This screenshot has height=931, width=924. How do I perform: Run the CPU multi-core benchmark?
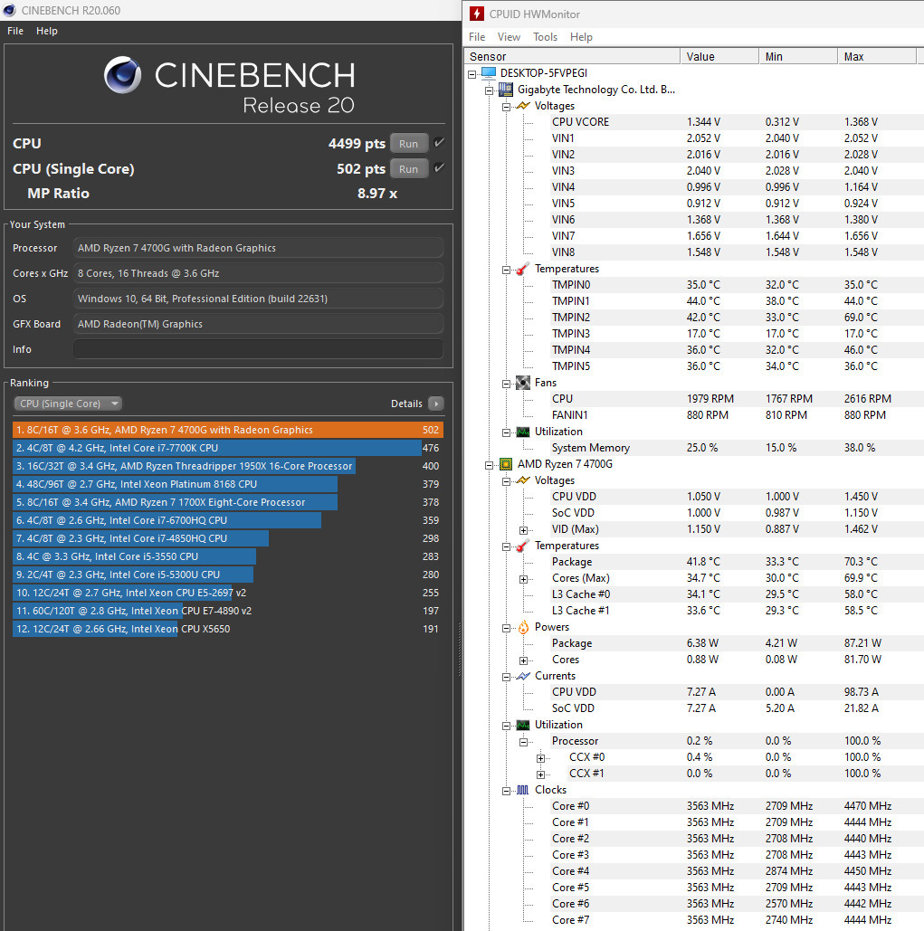click(408, 144)
